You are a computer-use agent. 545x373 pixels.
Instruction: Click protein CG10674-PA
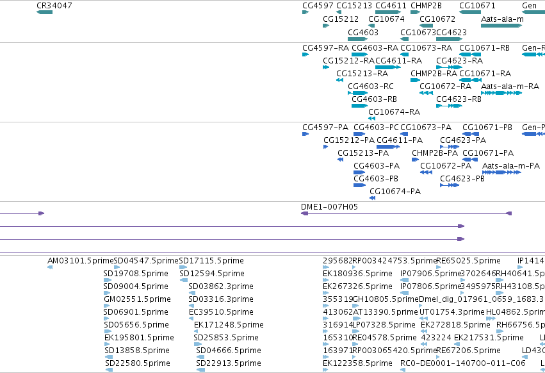click(x=372, y=198)
